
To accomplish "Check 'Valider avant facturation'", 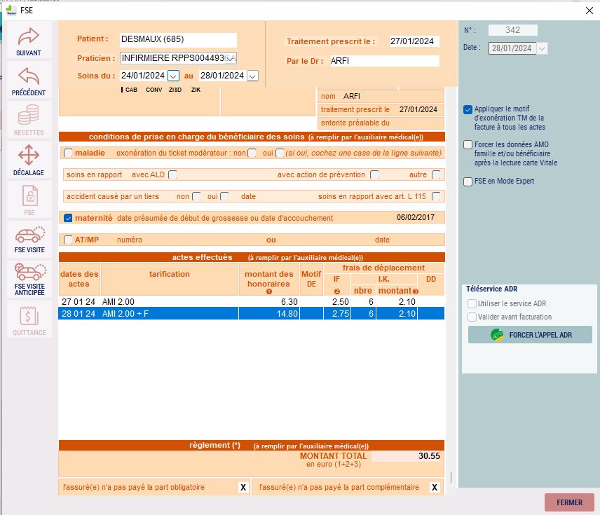I will pos(472,317).
